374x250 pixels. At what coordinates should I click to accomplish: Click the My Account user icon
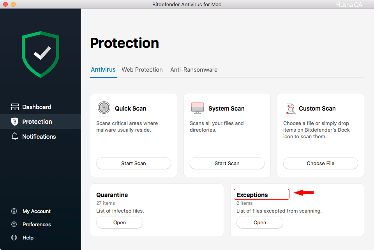pos(14,211)
